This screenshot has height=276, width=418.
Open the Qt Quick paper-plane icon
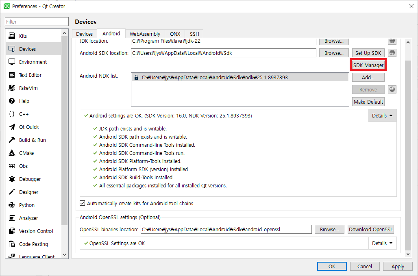pos(12,127)
